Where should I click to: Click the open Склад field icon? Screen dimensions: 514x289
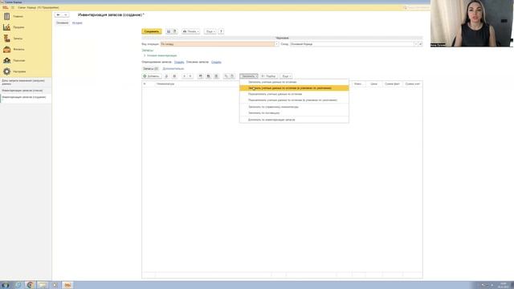coord(420,44)
